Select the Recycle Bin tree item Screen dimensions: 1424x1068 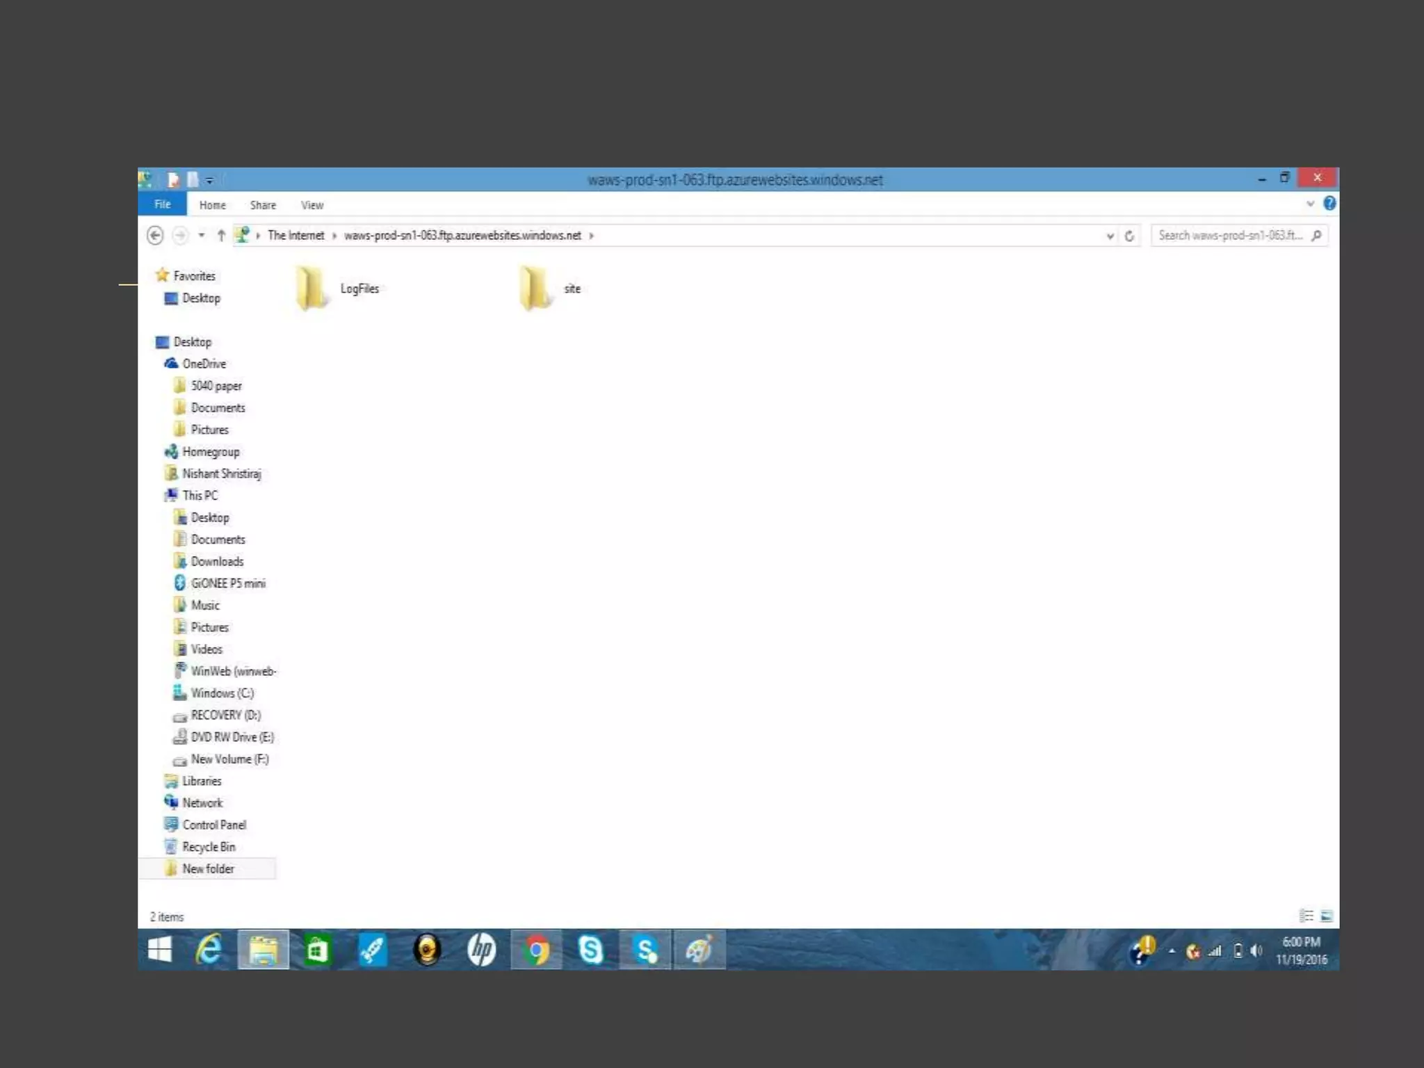pos(208,847)
